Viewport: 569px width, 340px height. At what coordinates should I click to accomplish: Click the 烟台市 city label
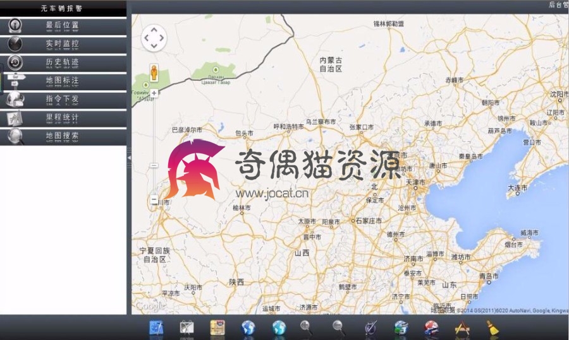pos(513,244)
